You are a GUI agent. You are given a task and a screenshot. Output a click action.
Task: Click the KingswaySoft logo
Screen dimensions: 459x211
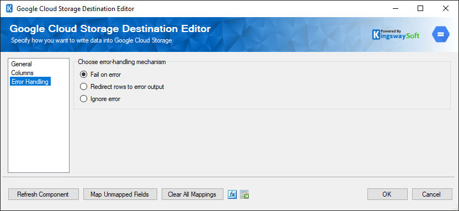pos(396,35)
